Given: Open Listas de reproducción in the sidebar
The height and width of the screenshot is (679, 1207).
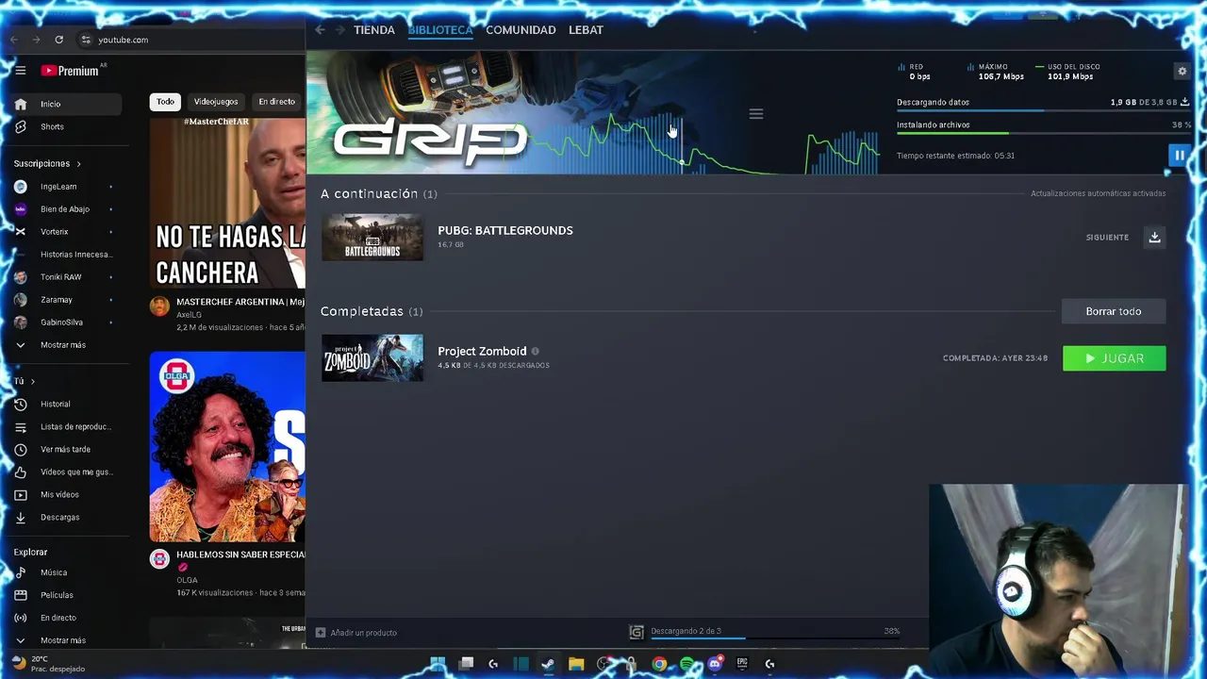Looking at the screenshot, I should pyautogui.click(x=66, y=426).
